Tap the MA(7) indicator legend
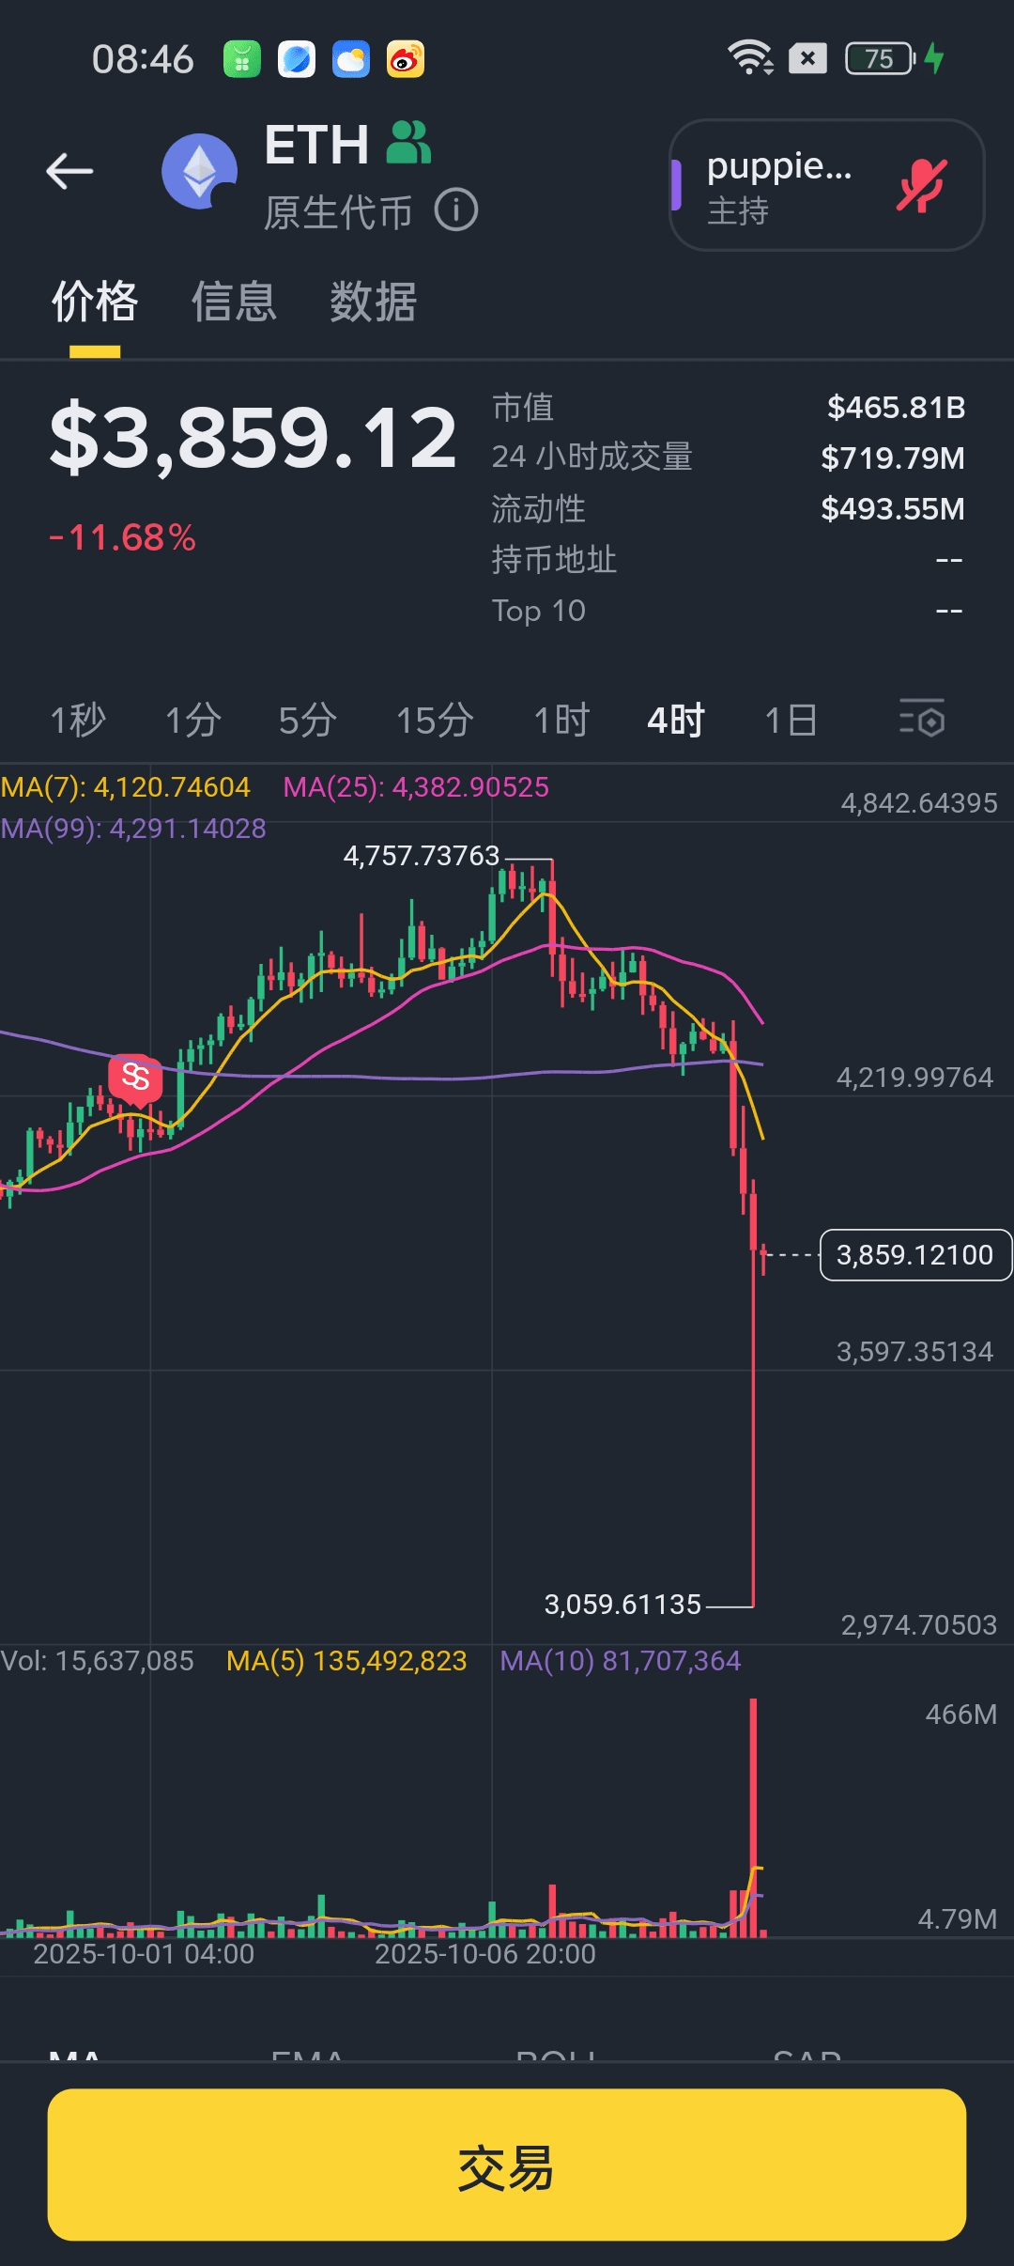 126,787
